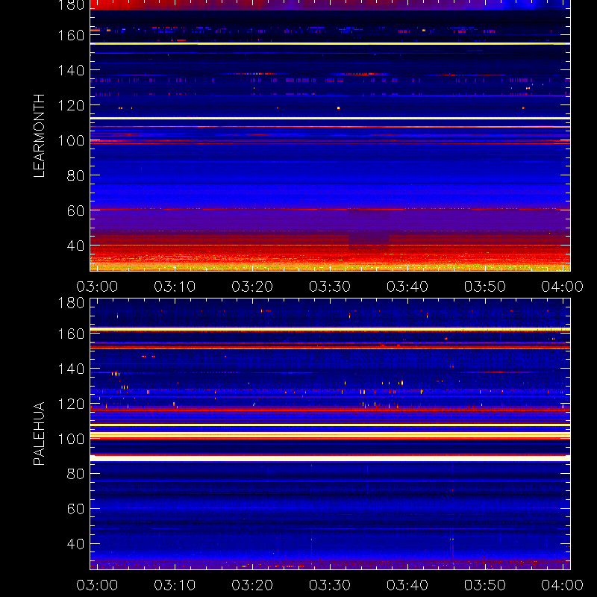The width and height of the screenshot is (597, 597).
Task: Click the 180 tick label on Palehua plot
Action: [x=71, y=303]
